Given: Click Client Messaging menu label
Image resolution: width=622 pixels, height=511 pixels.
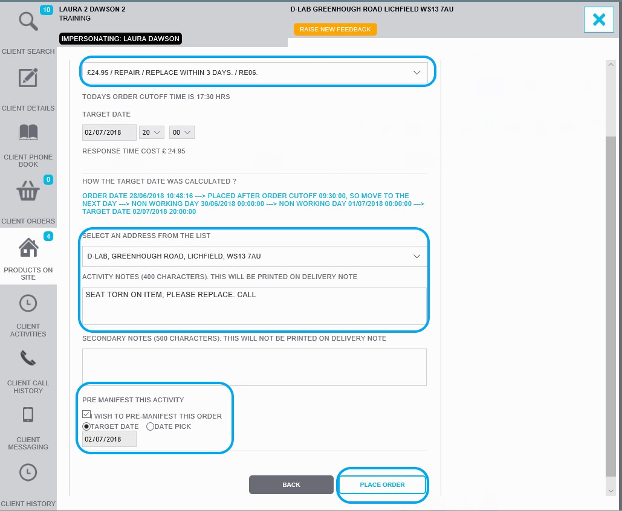Looking at the screenshot, I should click(x=28, y=443).
